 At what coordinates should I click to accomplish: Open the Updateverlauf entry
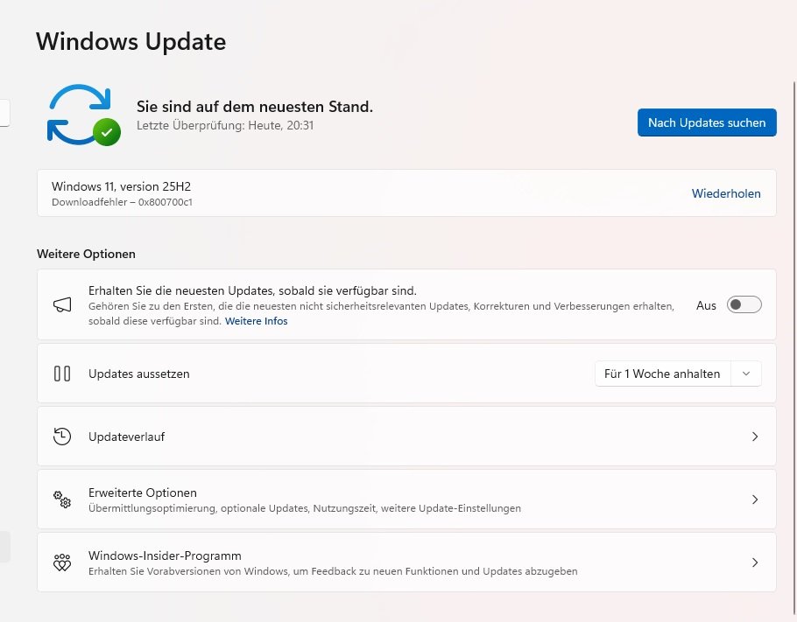coord(406,437)
